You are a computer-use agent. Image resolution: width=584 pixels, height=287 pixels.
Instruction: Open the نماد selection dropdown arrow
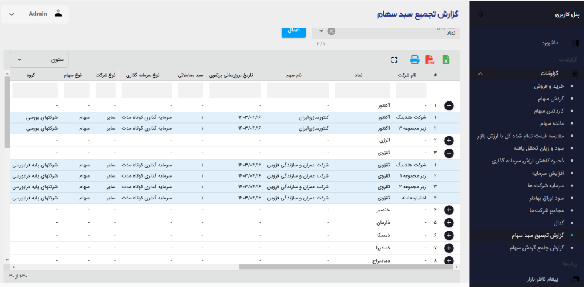tap(321, 31)
